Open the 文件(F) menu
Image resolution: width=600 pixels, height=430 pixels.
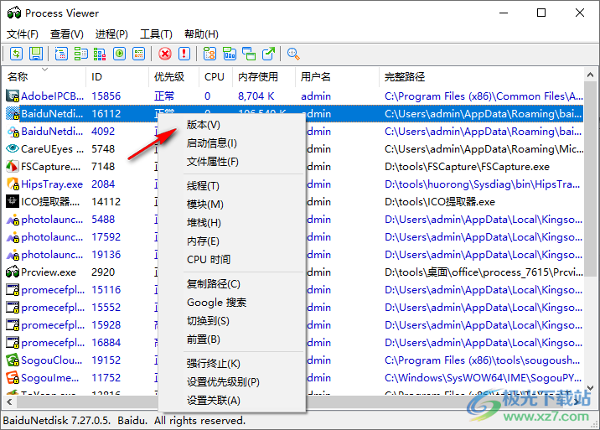[22, 34]
